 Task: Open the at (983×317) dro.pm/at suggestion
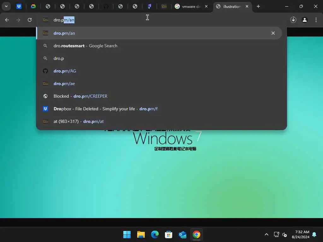[x=159, y=121]
